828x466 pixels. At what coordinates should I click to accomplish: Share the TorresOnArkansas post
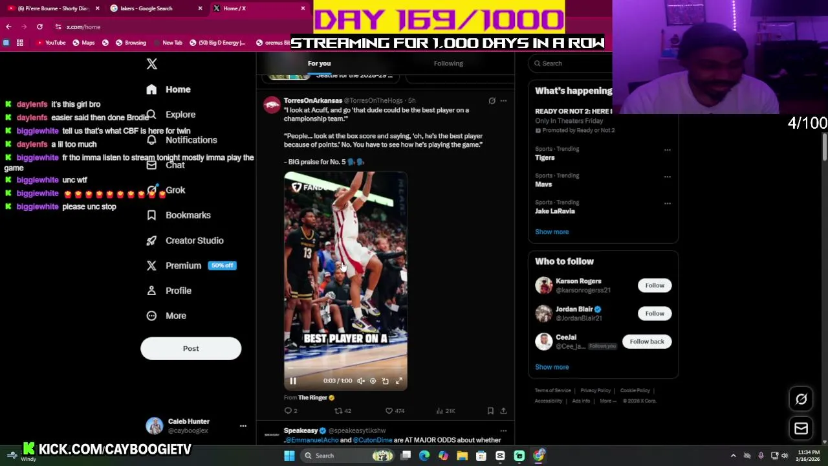click(x=503, y=411)
